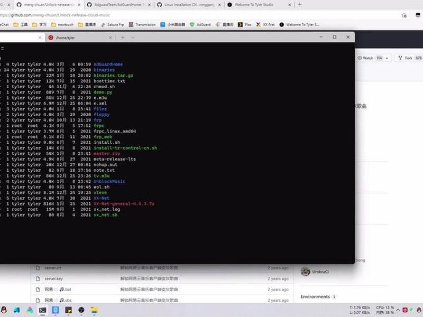Click the Watch button on GitHub page
Screen dimensions: 423x317
(x=370, y=58)
